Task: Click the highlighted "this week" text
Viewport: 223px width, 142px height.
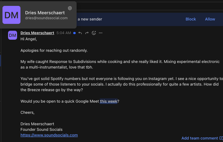Action: click(109, 101)
